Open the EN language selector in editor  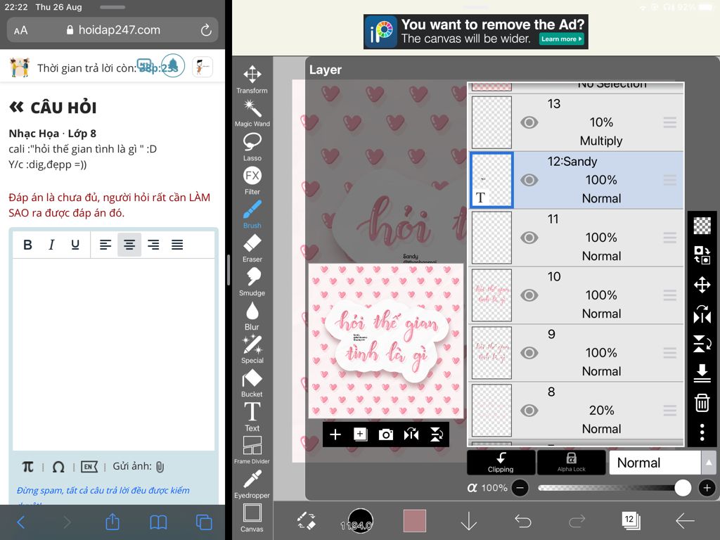(89, 467)
